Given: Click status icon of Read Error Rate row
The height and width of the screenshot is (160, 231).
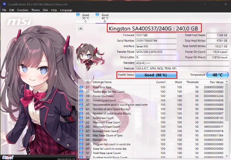Looking at the screenshot, I should click(81, 87).
